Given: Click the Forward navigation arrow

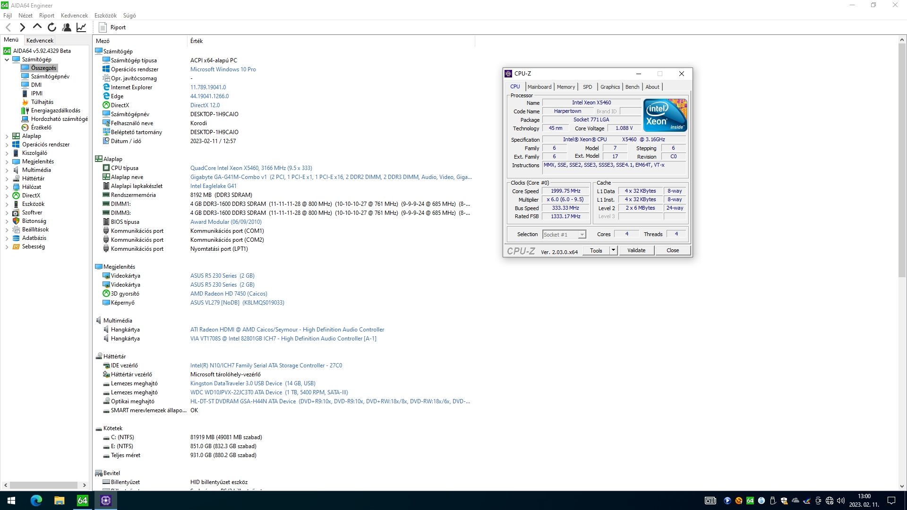Looking at the screenshot, I should click(x=22, y=27).
